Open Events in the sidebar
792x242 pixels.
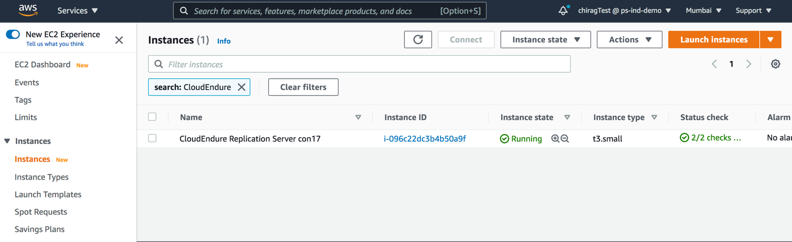click(x=27, y=83)
